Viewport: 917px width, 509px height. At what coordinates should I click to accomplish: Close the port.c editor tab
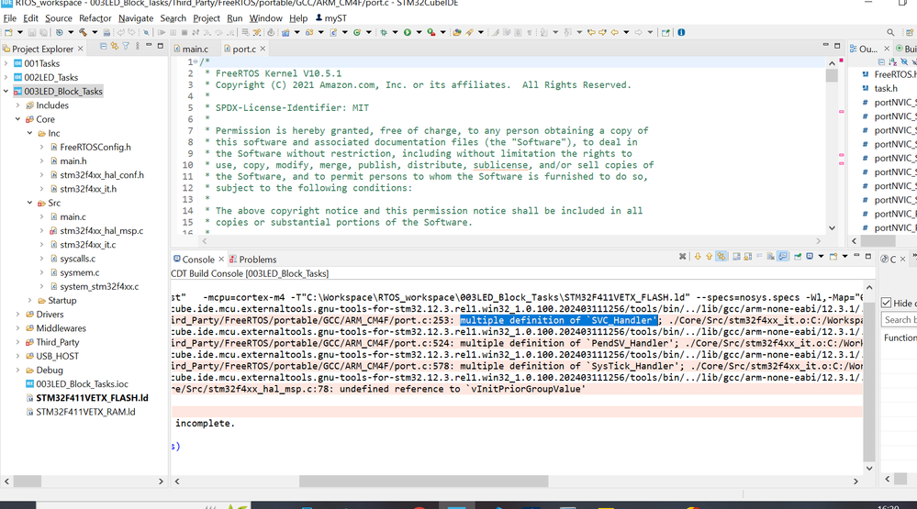coord(263,49)
